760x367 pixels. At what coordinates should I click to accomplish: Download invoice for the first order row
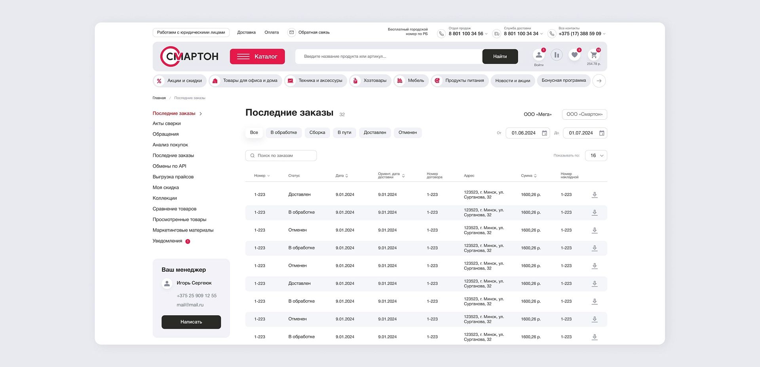tap(594, 195)
